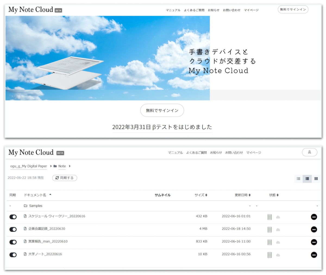Open more options for 大学ノート_20220616

[x=314, y=255]
